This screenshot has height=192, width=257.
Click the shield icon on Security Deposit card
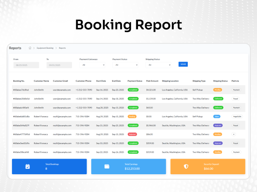186,166
